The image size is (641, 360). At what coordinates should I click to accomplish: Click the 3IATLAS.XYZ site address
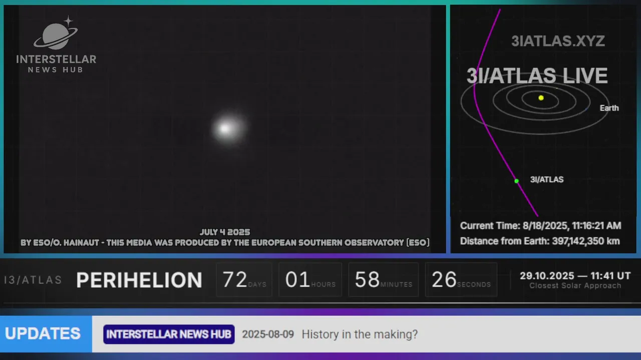(x=558, y=41)
